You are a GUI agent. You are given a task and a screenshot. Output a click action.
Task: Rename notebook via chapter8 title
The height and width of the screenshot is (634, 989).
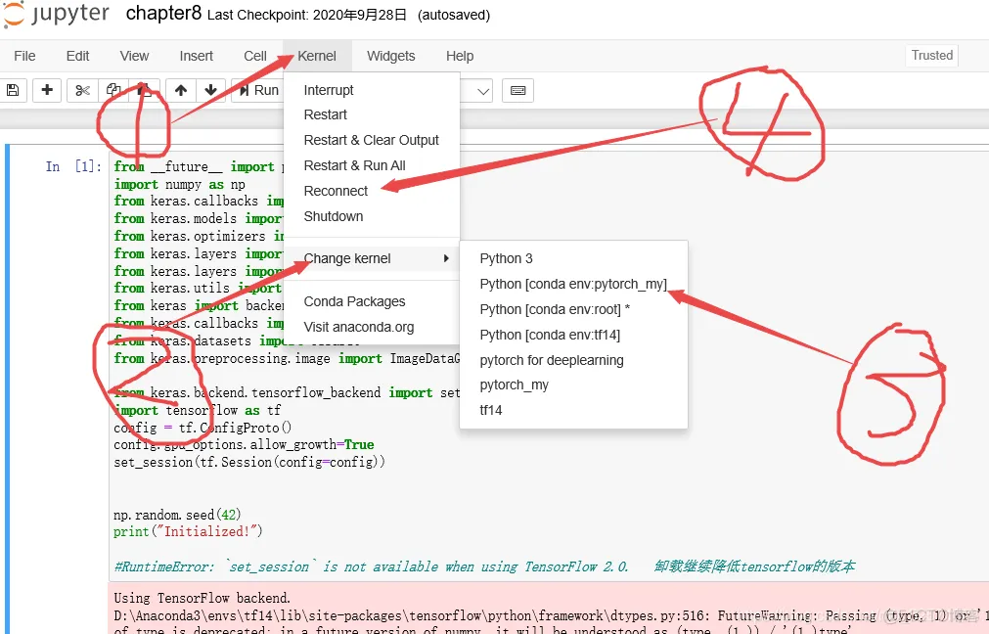[163, 14]
